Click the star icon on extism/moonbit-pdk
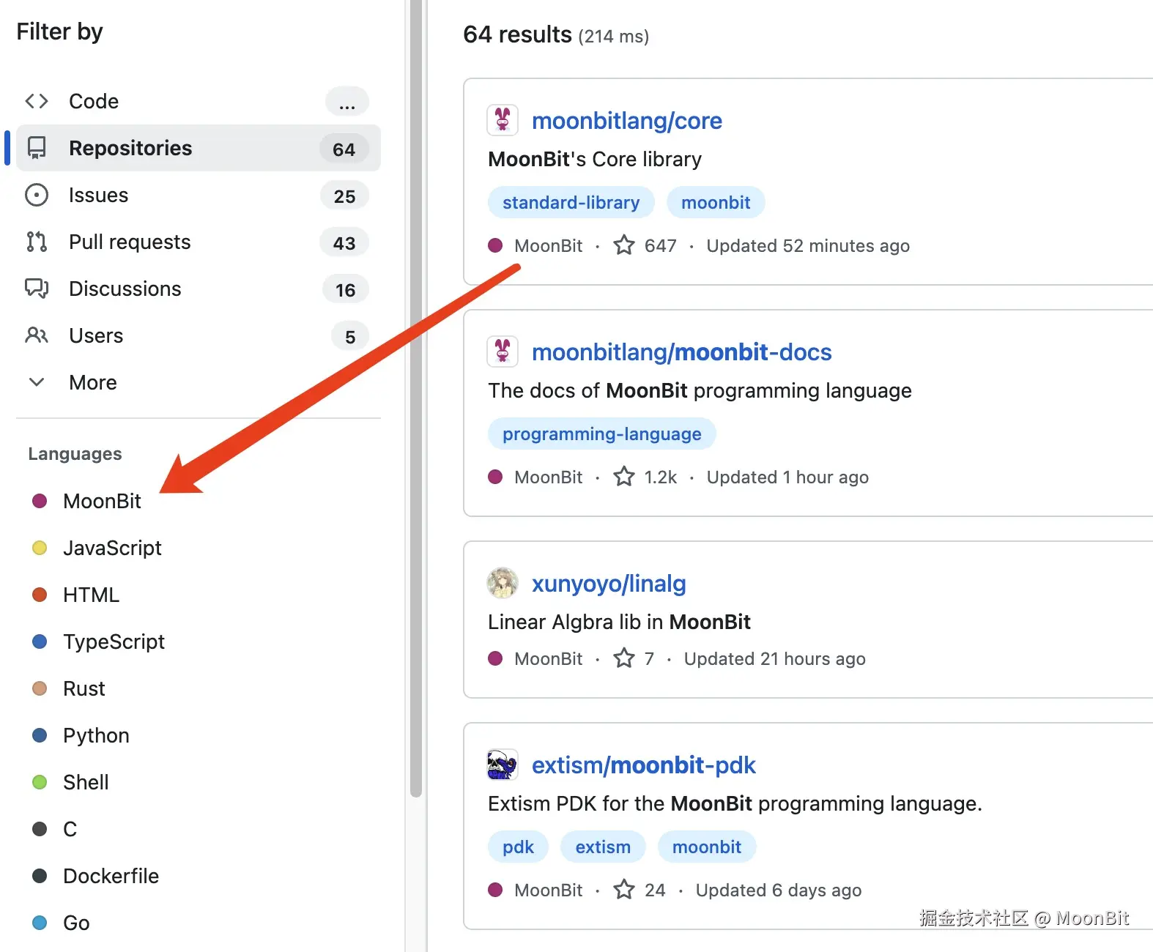This screenshot has height=952, width=1153. pos(623,890)
